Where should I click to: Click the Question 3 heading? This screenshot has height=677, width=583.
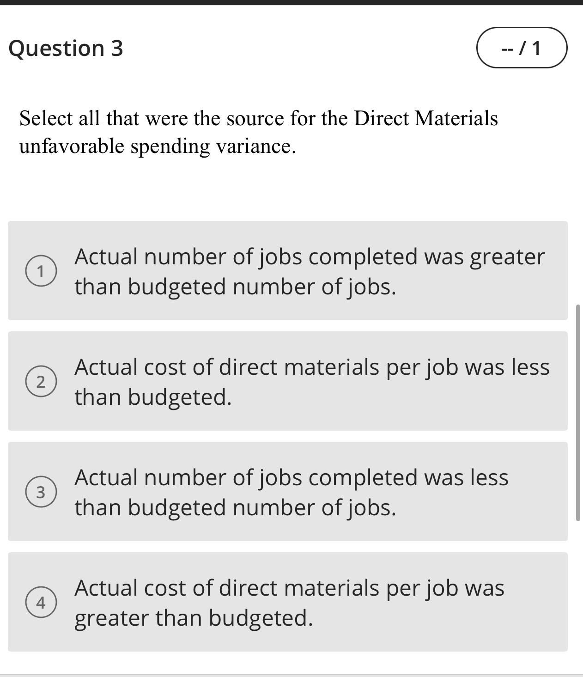[x=66, y=48]
